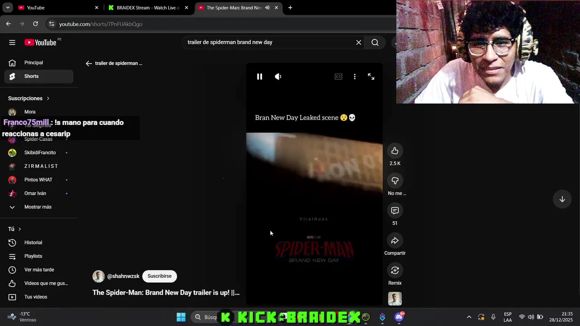View site information icon in address bar
Screen dimensions: 580x326
click(51, 24)
